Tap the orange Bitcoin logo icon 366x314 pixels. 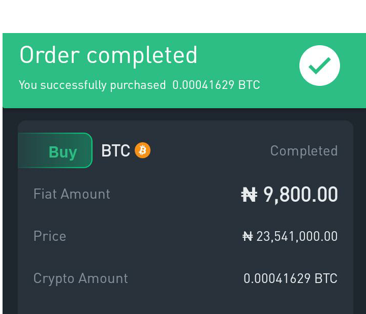(143, 150)
